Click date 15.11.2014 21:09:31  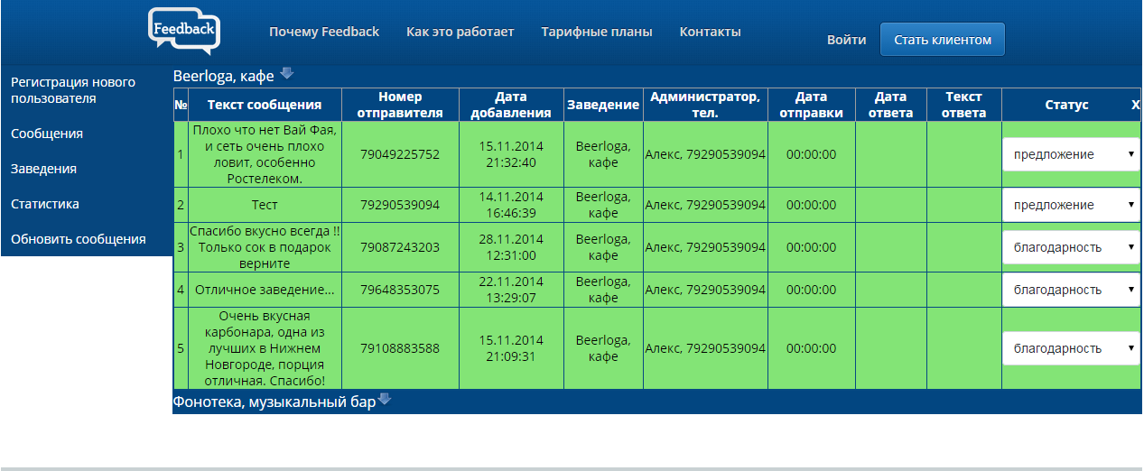click(x=511, y=348)
